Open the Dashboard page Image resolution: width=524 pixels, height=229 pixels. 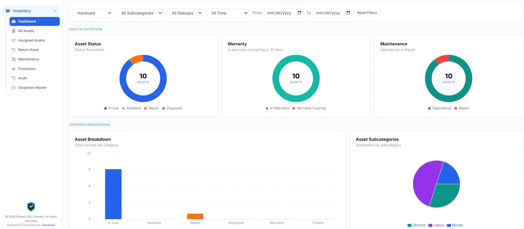pyautogui.click(x=34, y=21)
